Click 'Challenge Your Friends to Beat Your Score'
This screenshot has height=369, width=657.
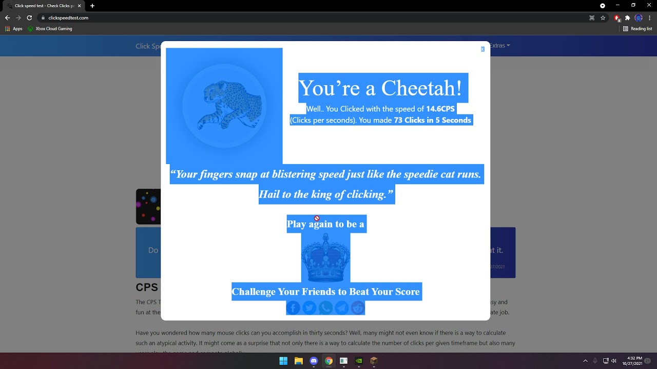point(326,292)
